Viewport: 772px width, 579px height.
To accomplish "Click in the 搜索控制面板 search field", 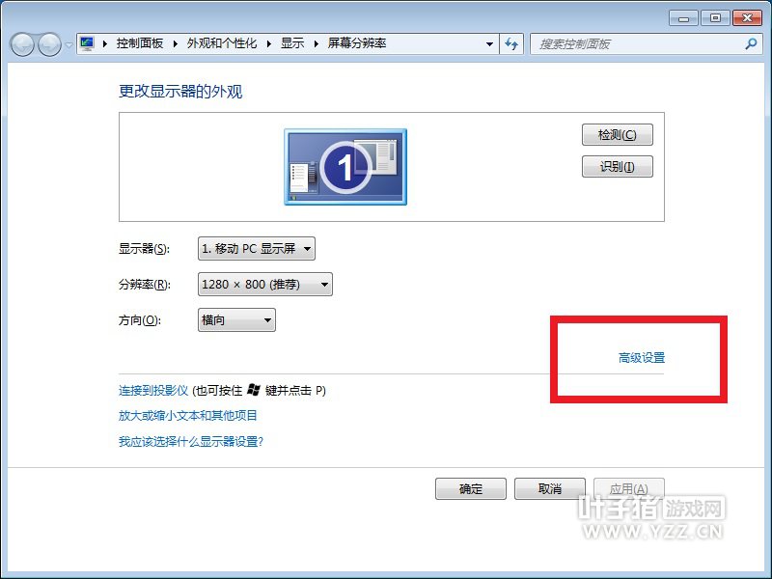I will pyautogui.click(x=637, y=43).
